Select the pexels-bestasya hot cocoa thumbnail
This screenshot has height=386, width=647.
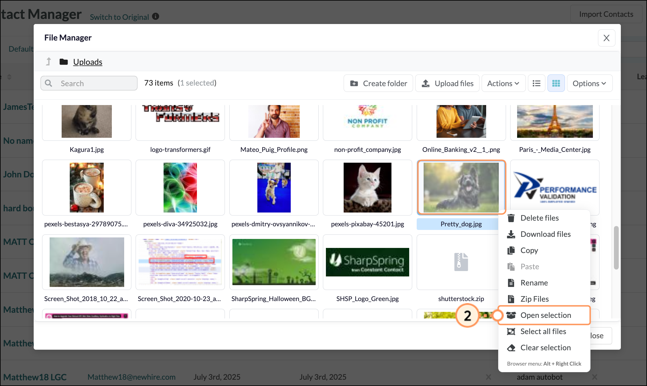pyautogui.click(x=87, y=188)
